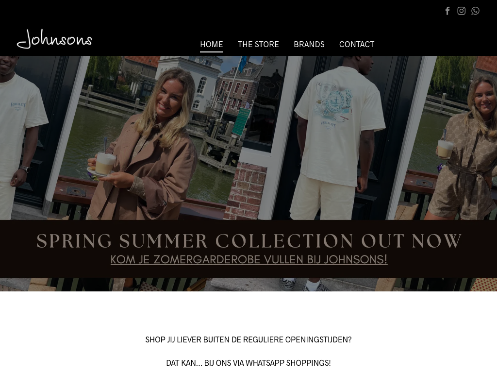Click the latte glass held on saucer
This screenshot has height=373, width=497.
pyautogui.click(x=105, y=162)
